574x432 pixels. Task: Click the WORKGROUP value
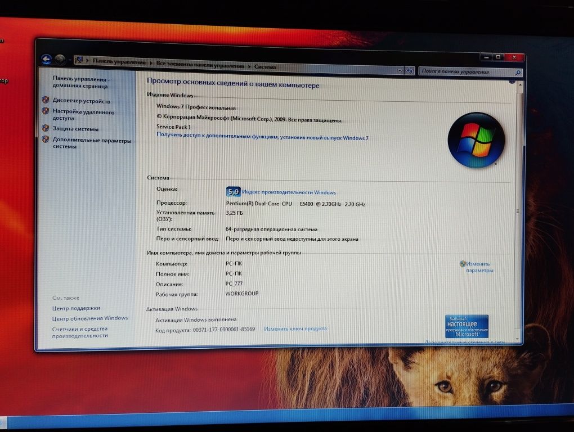click(242, 294)
